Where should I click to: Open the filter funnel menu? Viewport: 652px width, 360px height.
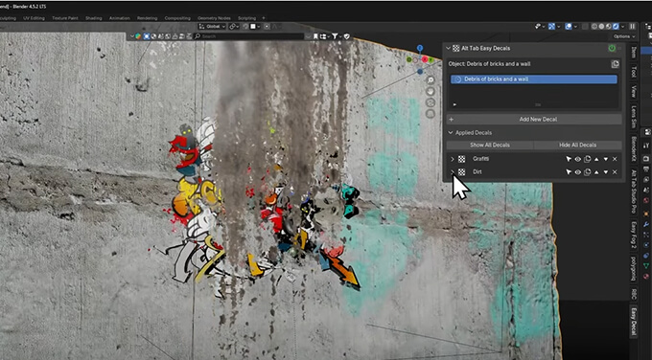(336, 36)
